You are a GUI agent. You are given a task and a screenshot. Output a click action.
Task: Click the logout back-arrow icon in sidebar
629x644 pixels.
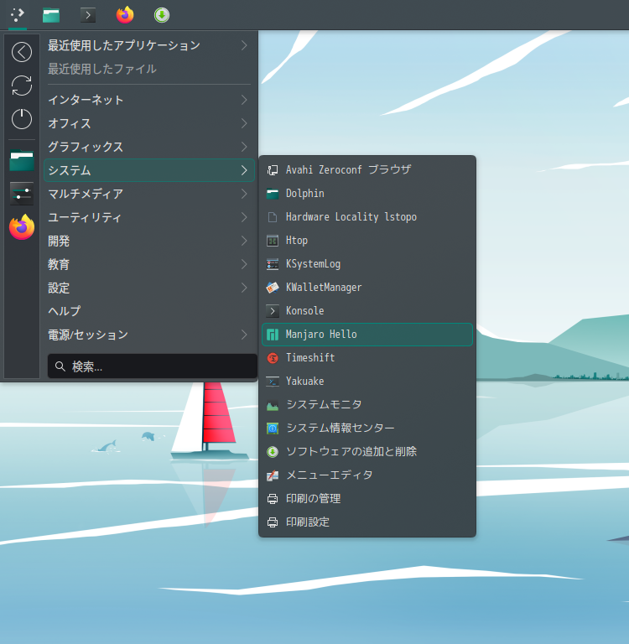pyautogui.click(x=22, y=52)
